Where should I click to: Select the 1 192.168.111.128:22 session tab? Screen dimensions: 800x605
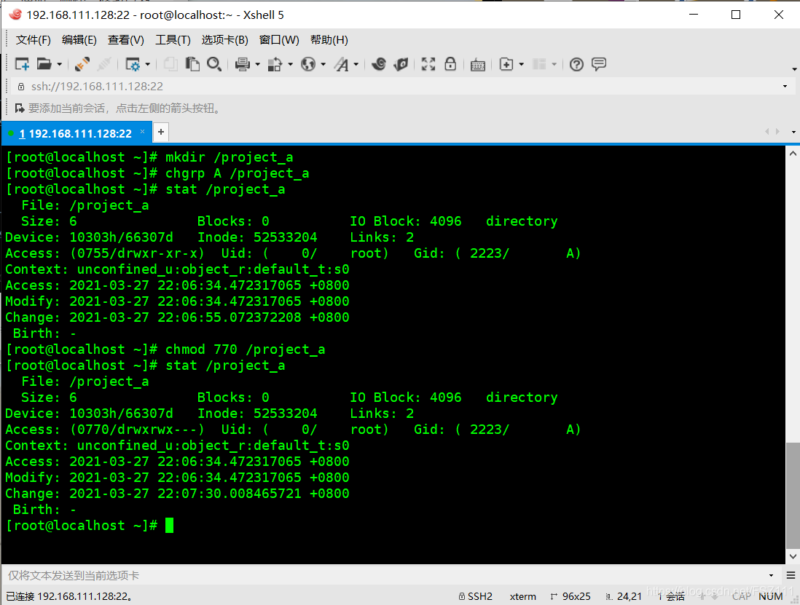pos(76,133)
